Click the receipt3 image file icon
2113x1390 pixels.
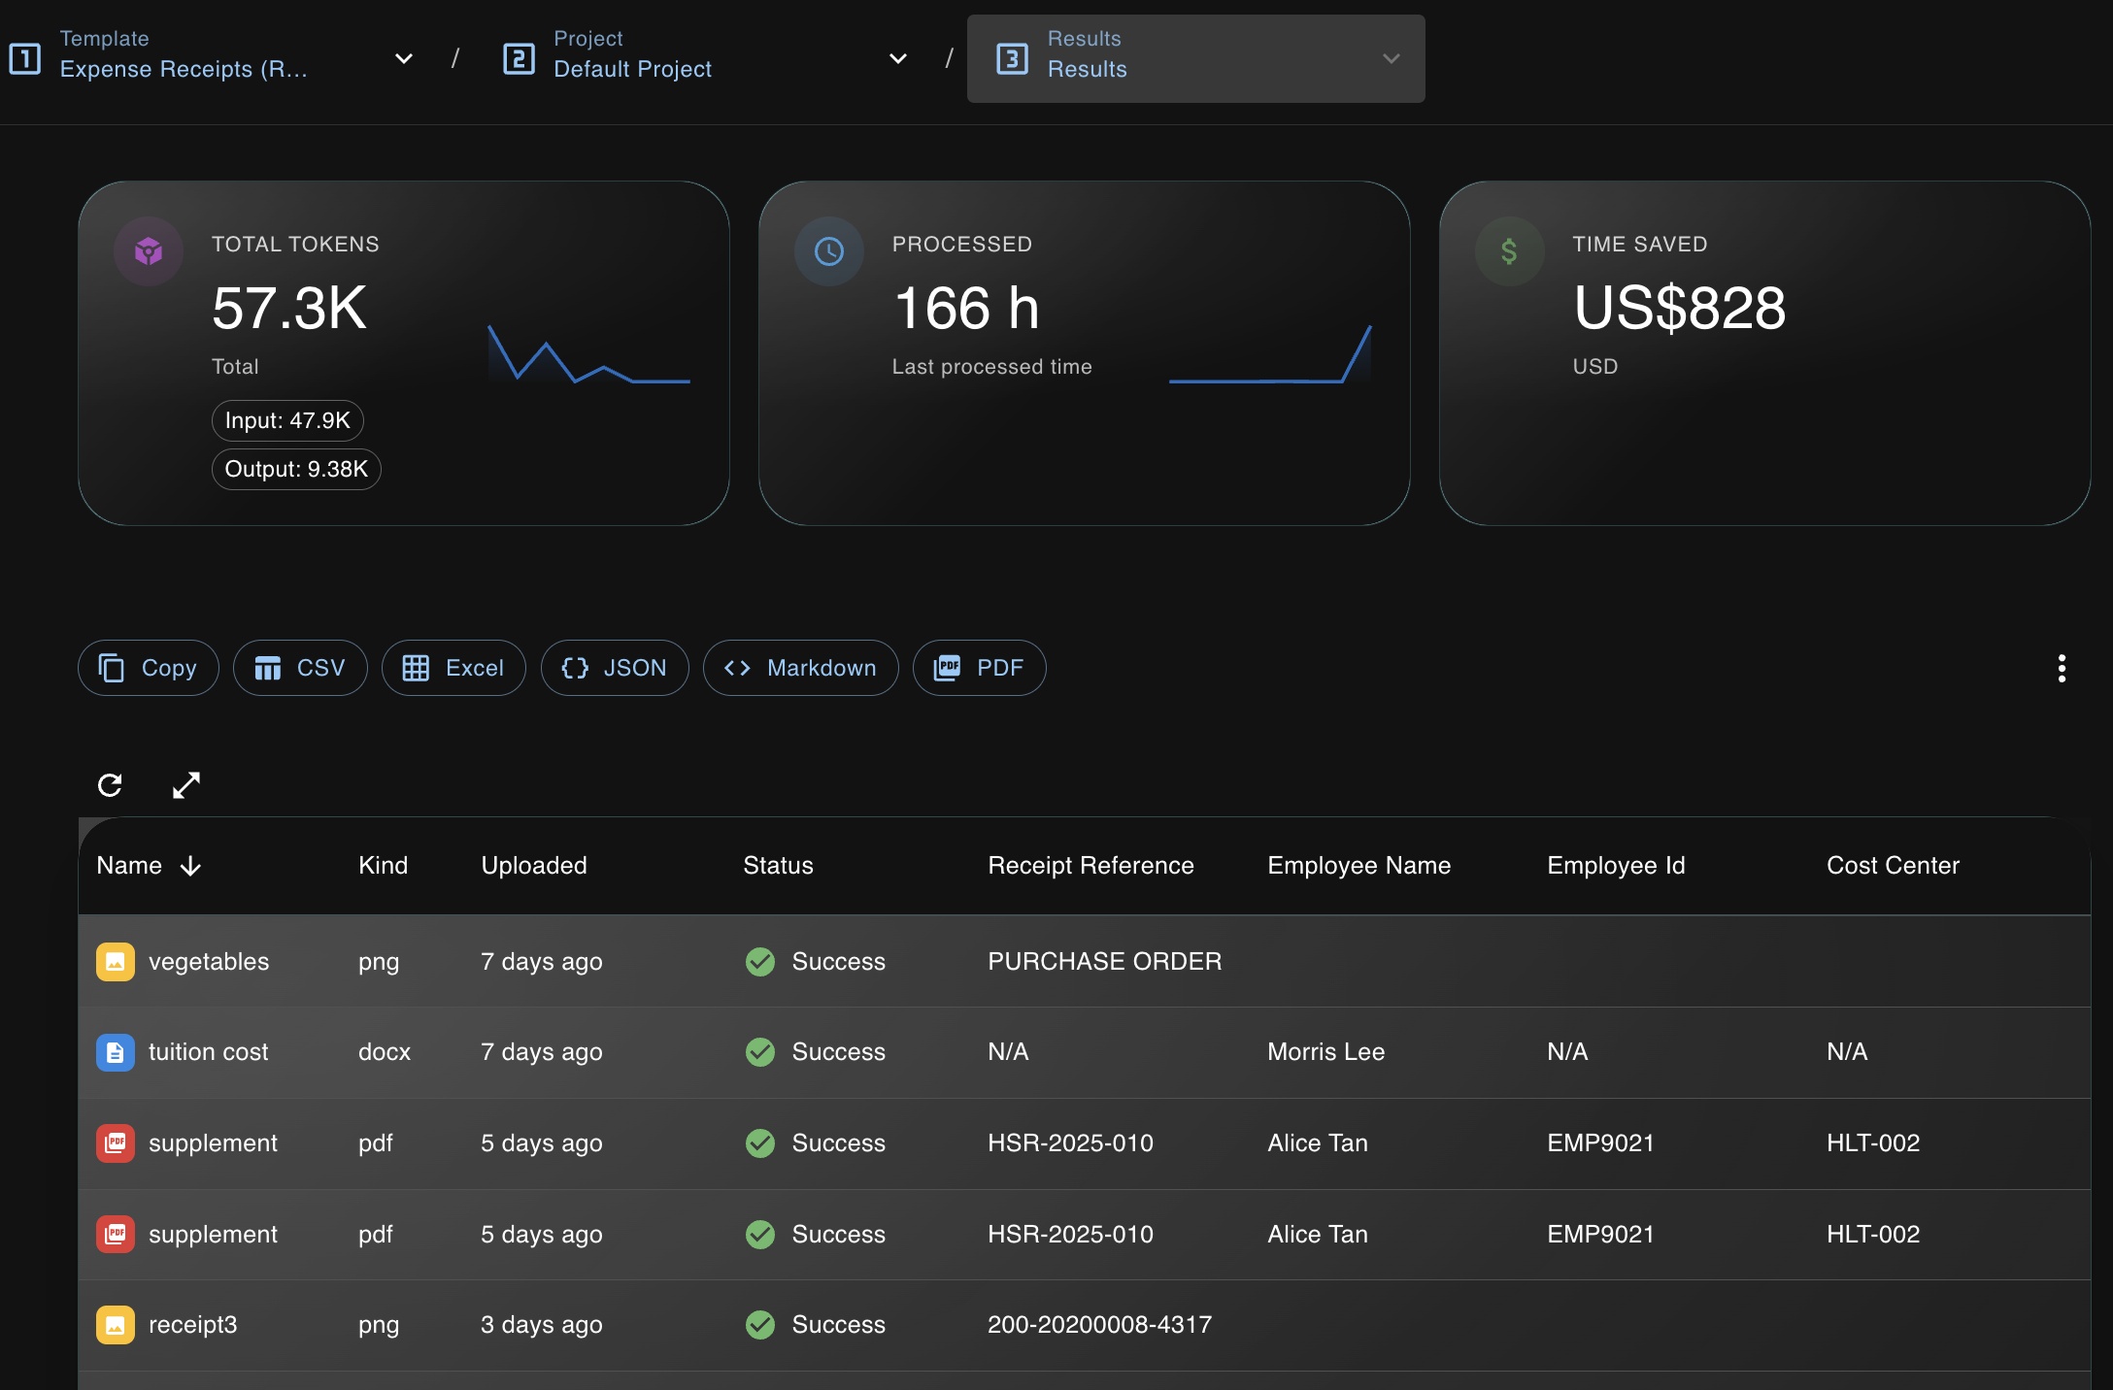pyautogui.click(x=116, y=1325)
